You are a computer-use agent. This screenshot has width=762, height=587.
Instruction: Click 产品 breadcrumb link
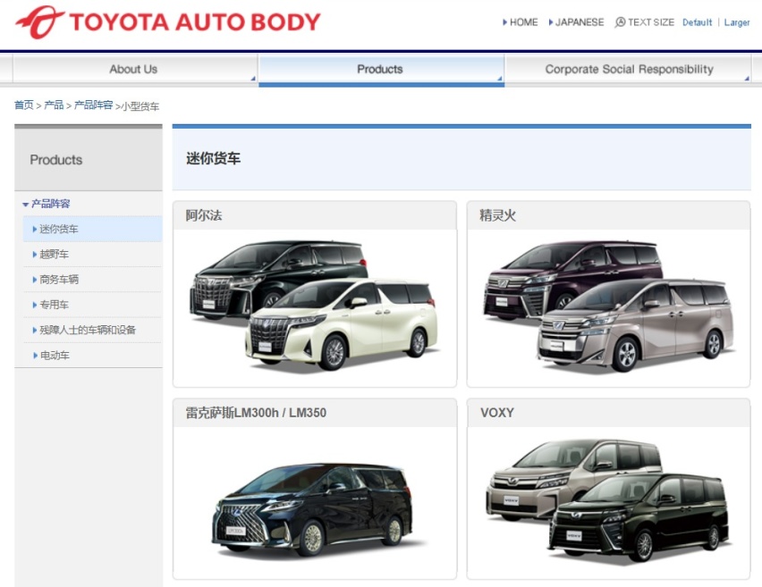[x=54, y=105]
